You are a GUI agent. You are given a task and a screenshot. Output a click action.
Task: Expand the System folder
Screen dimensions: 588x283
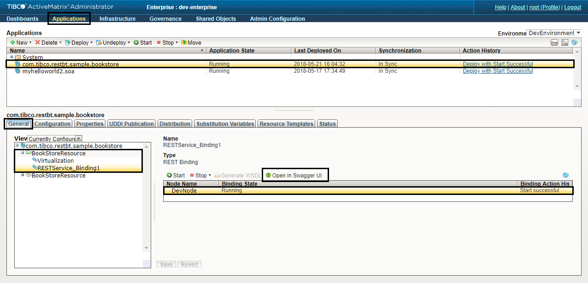[x=12, y=57]
